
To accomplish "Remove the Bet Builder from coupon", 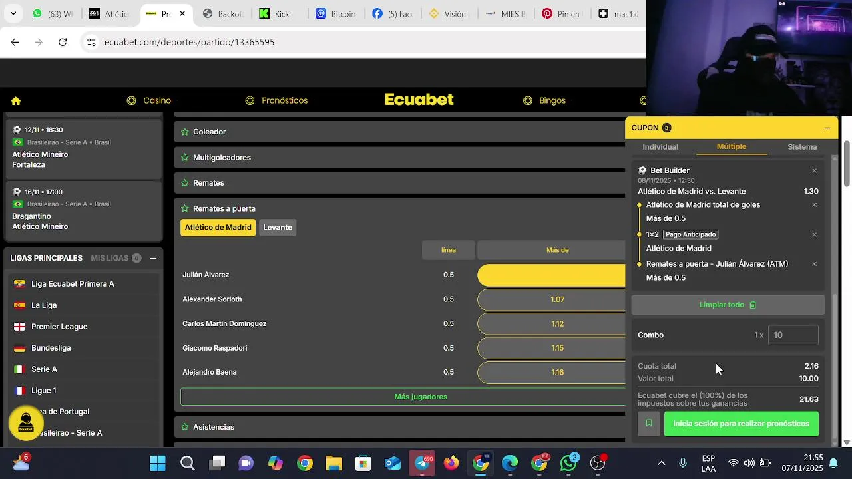I will 814,171.
